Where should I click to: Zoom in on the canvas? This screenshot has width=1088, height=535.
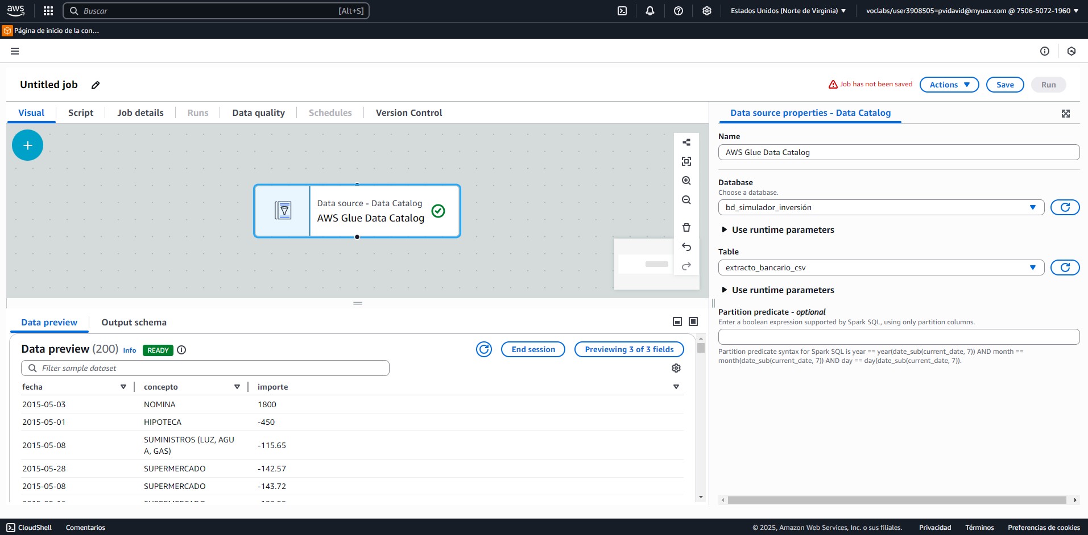(686, 181)
